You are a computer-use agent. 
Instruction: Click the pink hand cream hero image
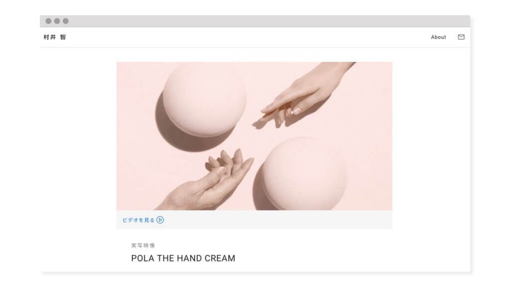point(255,136)
